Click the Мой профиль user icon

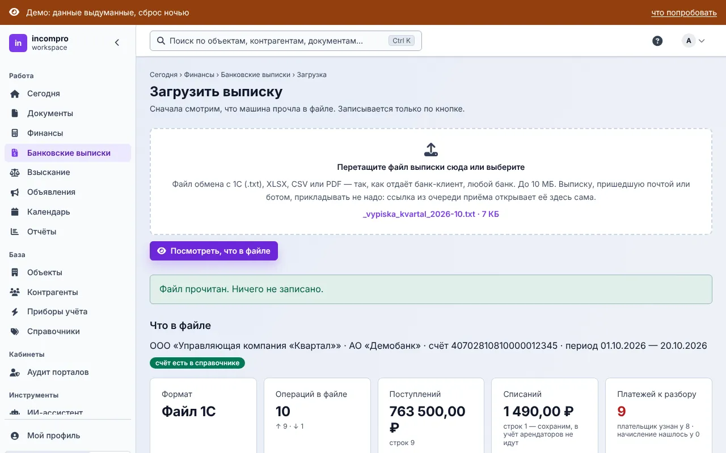click(x=15, y=435)
